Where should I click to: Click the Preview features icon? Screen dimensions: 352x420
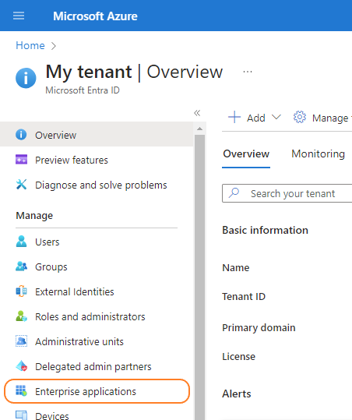coord(21,160)
